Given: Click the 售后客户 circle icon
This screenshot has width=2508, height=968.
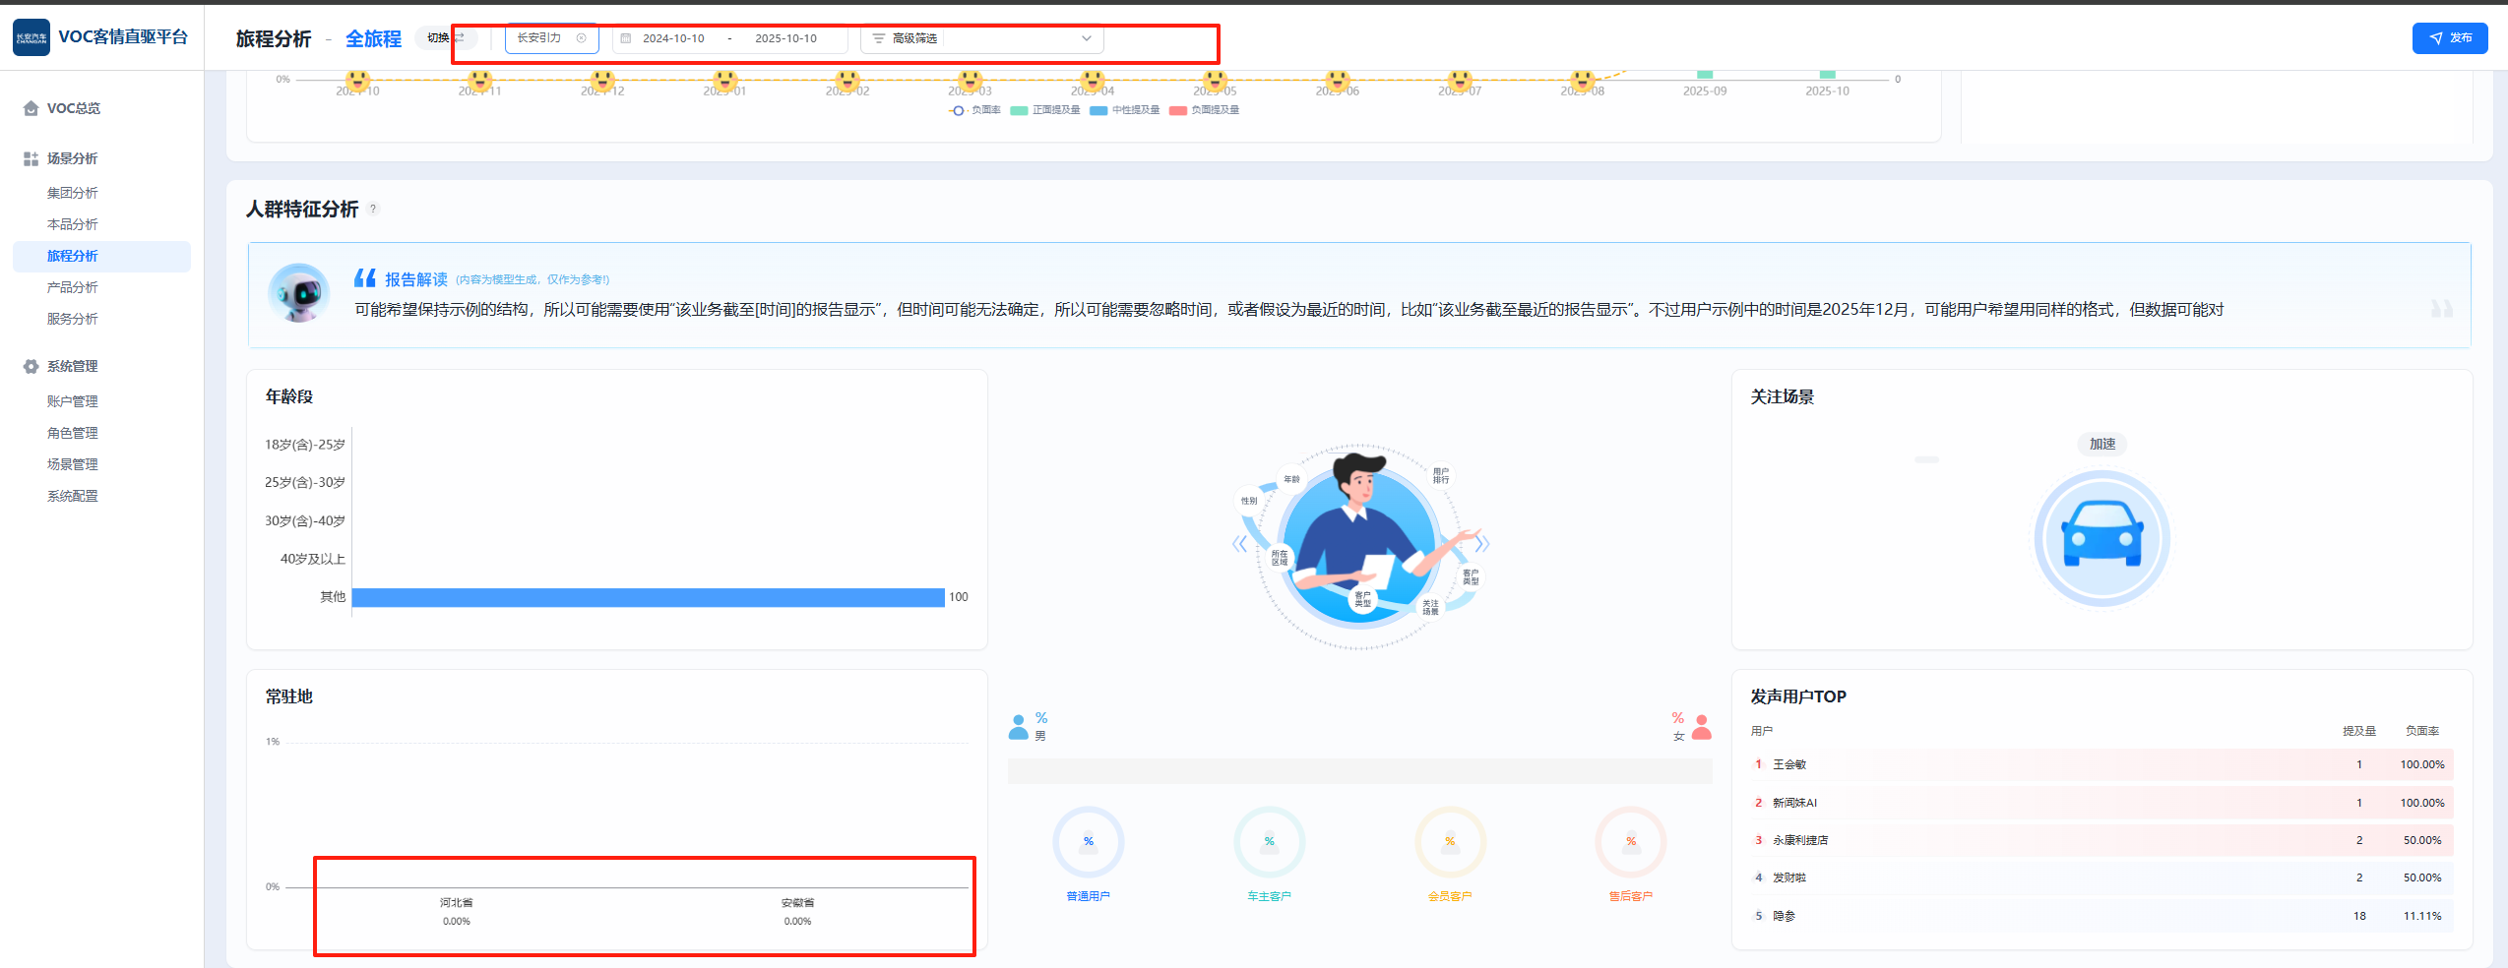Looking at the screenshot, I should pos(1630,842).
